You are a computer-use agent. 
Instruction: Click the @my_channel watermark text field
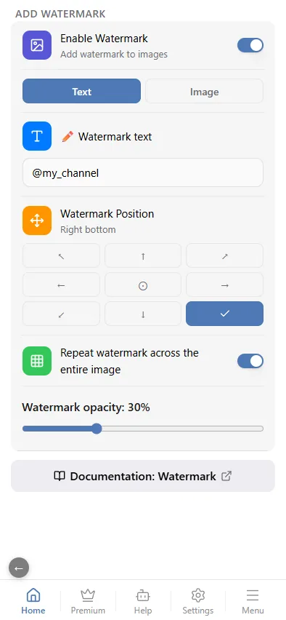pos(143,172)
